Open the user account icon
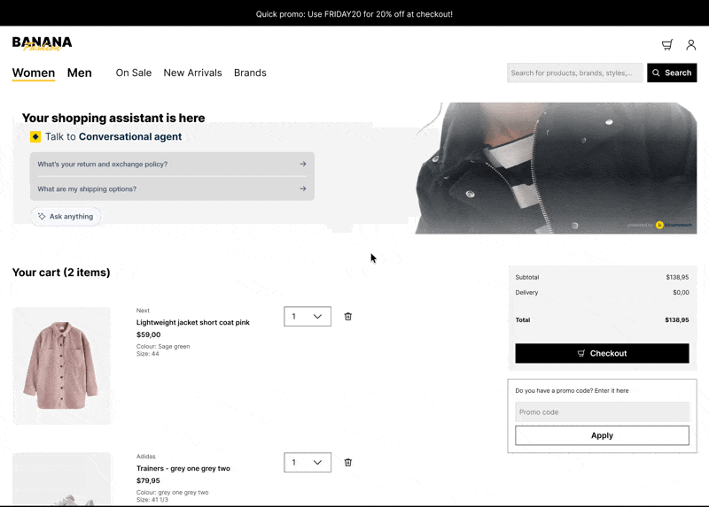709x507 pixels. point(690,45)
